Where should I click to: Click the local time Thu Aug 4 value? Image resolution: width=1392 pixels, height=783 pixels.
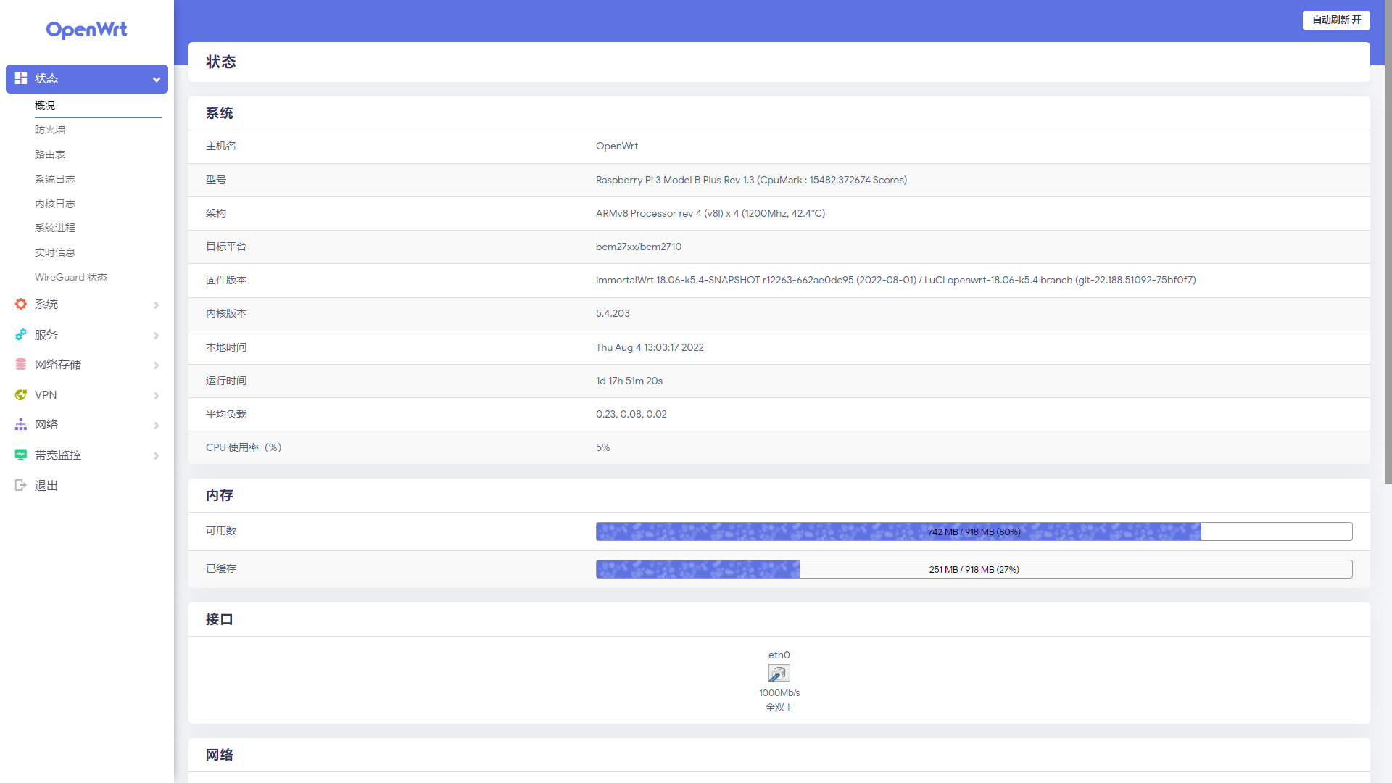650,347
